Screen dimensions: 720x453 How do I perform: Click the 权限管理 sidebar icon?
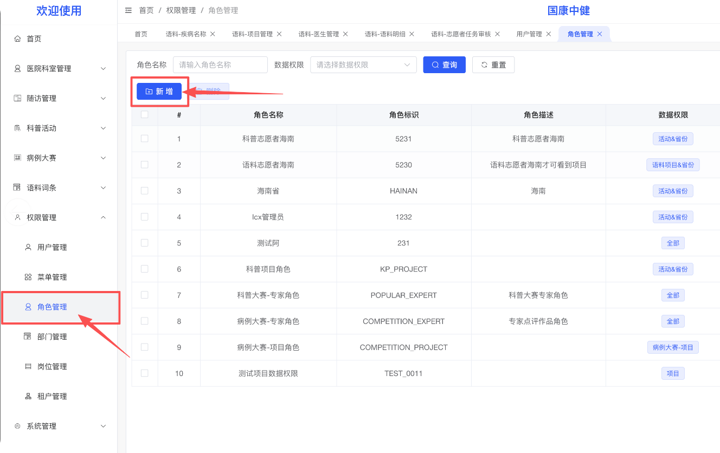[x=17, y=218]
